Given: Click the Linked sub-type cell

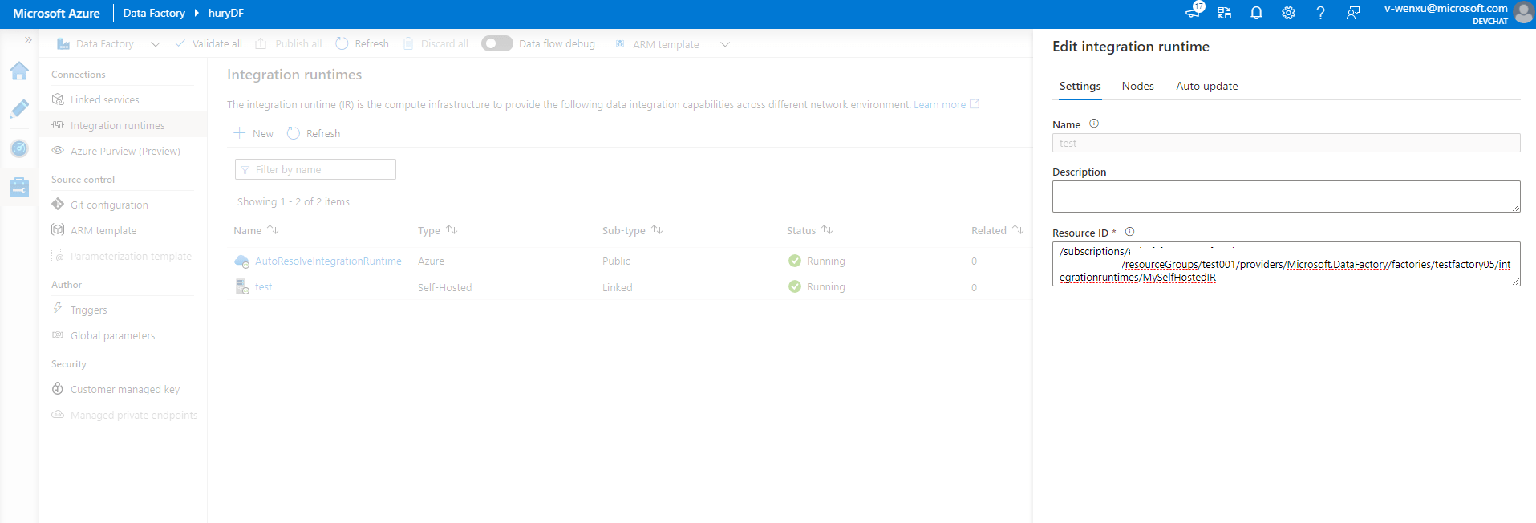Looking at the screenshot, I should click(618, 287).
